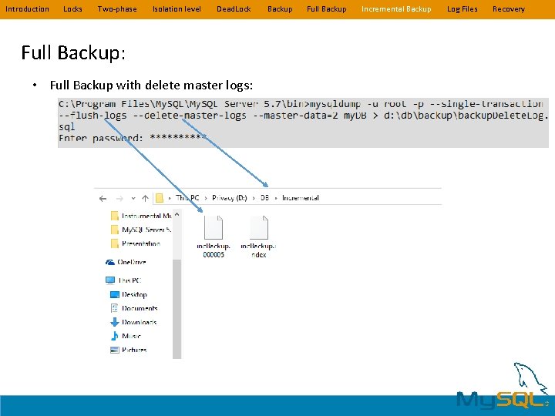
Task: Click the Instrumental Mu folder icon
Action: (x=114, y=216)
